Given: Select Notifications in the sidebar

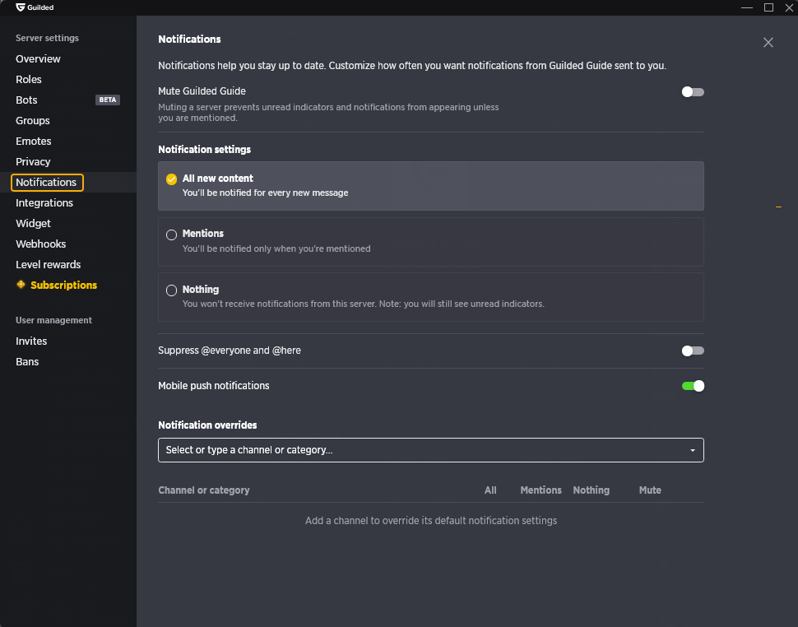Looking at the screenshot, I should click(46, 182).
